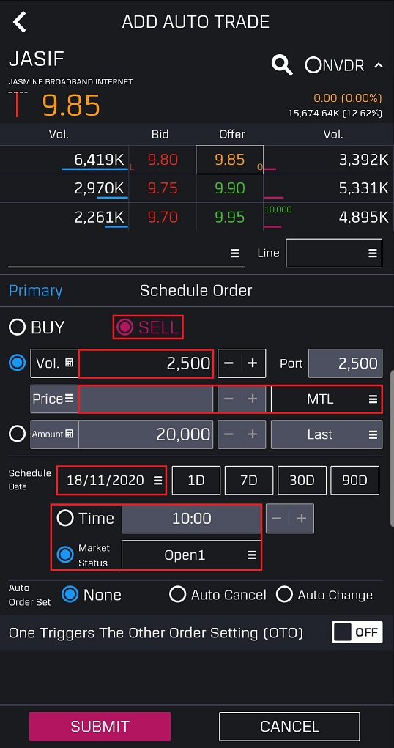Open the Price menu icon
394x748 pixels.
69,399
